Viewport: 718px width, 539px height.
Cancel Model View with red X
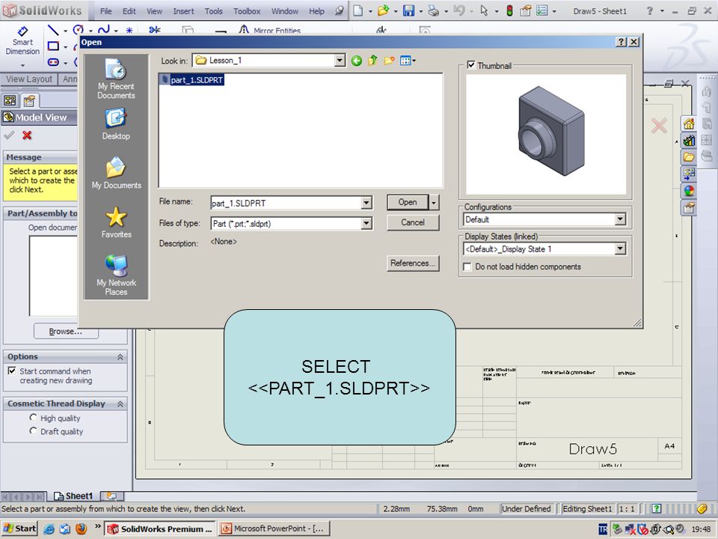[27, 135]
